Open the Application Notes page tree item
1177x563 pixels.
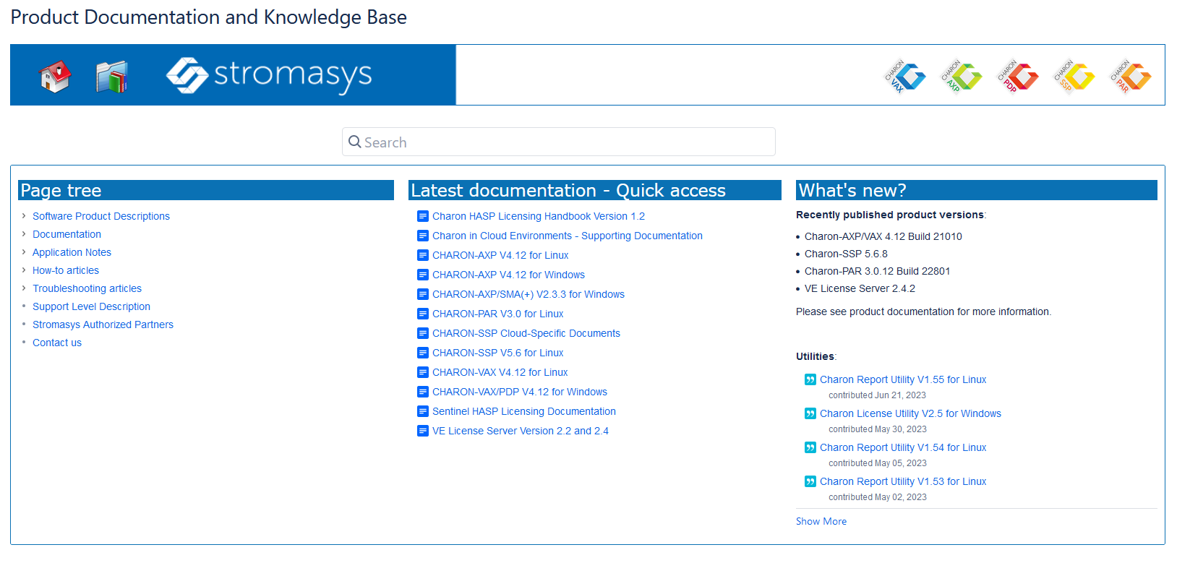coord(72,252)
